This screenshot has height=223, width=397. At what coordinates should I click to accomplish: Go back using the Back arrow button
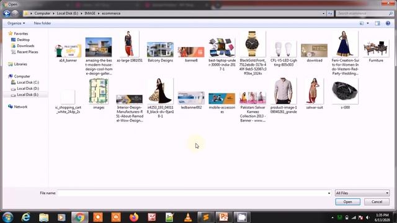(7, 13)
